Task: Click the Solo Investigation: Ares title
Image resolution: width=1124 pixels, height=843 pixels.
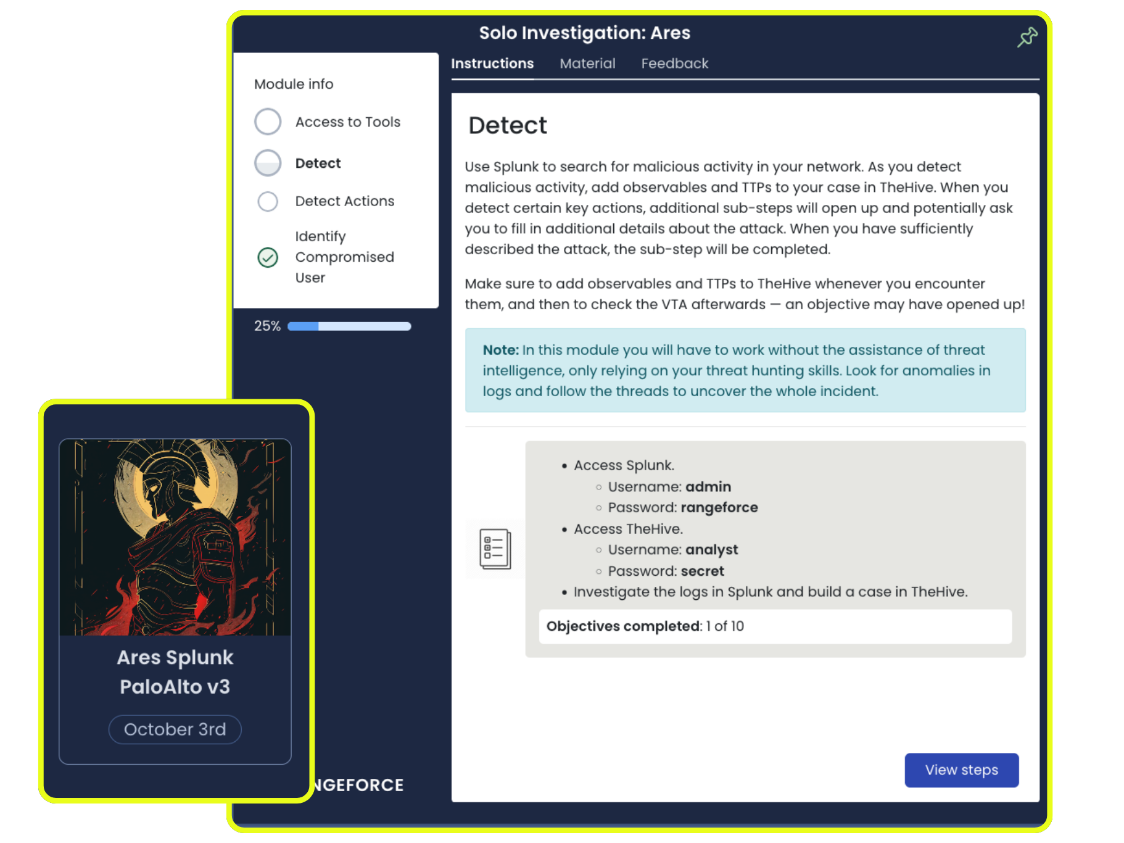Action: click(x=584, y=33)
